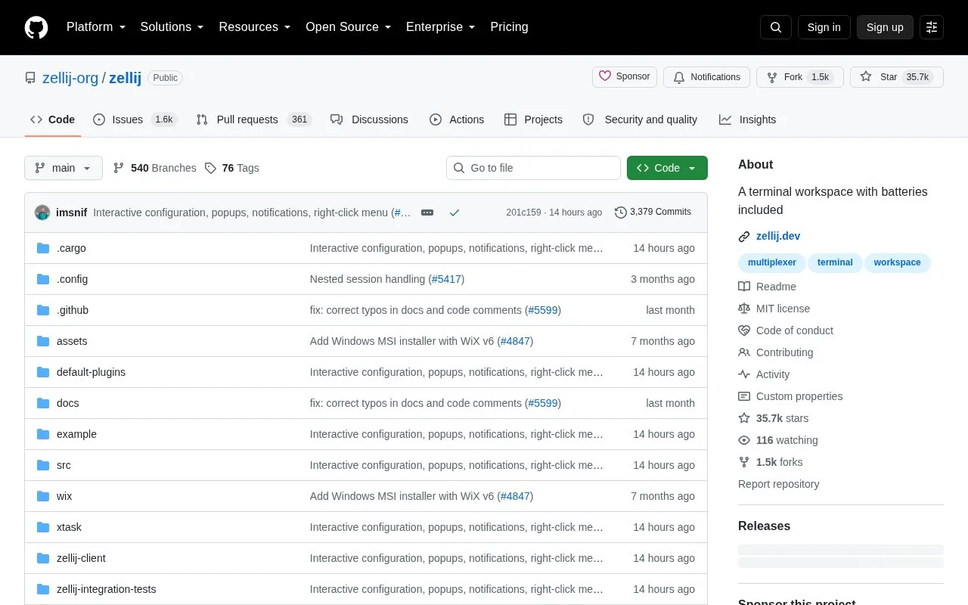Open the zellij.dev website link
This screenshot has width=968, height=605.
(778, 237)
